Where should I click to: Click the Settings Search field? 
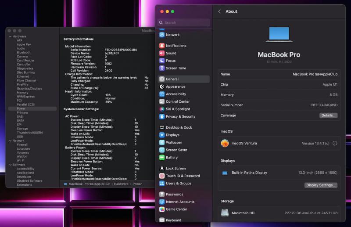(x=184, y=22)
